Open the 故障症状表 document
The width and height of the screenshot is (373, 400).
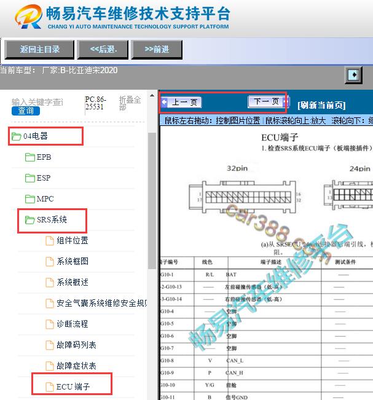[76, 366]
